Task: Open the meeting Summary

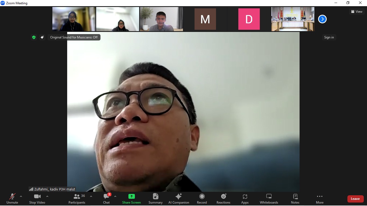Action: point(156,199)
